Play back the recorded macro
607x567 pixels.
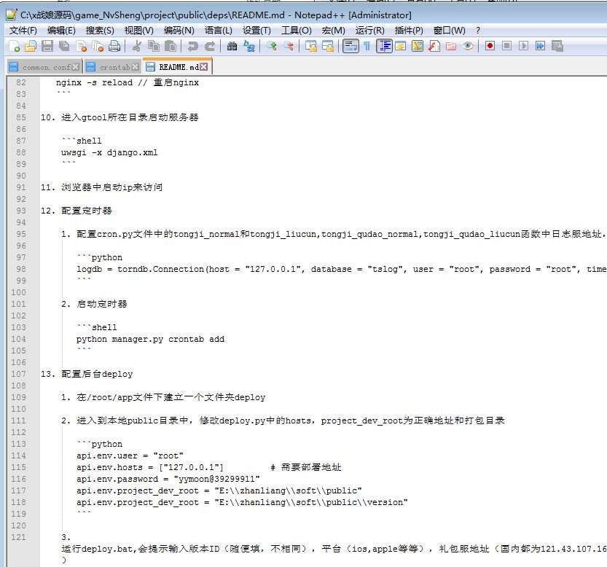point(523,46)
